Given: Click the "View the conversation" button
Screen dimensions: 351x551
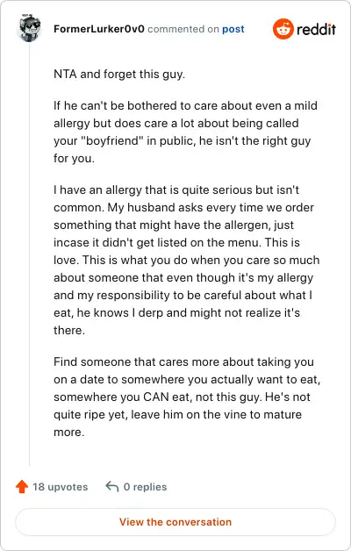Looking at the screenshot, I should tap(175, 522).
